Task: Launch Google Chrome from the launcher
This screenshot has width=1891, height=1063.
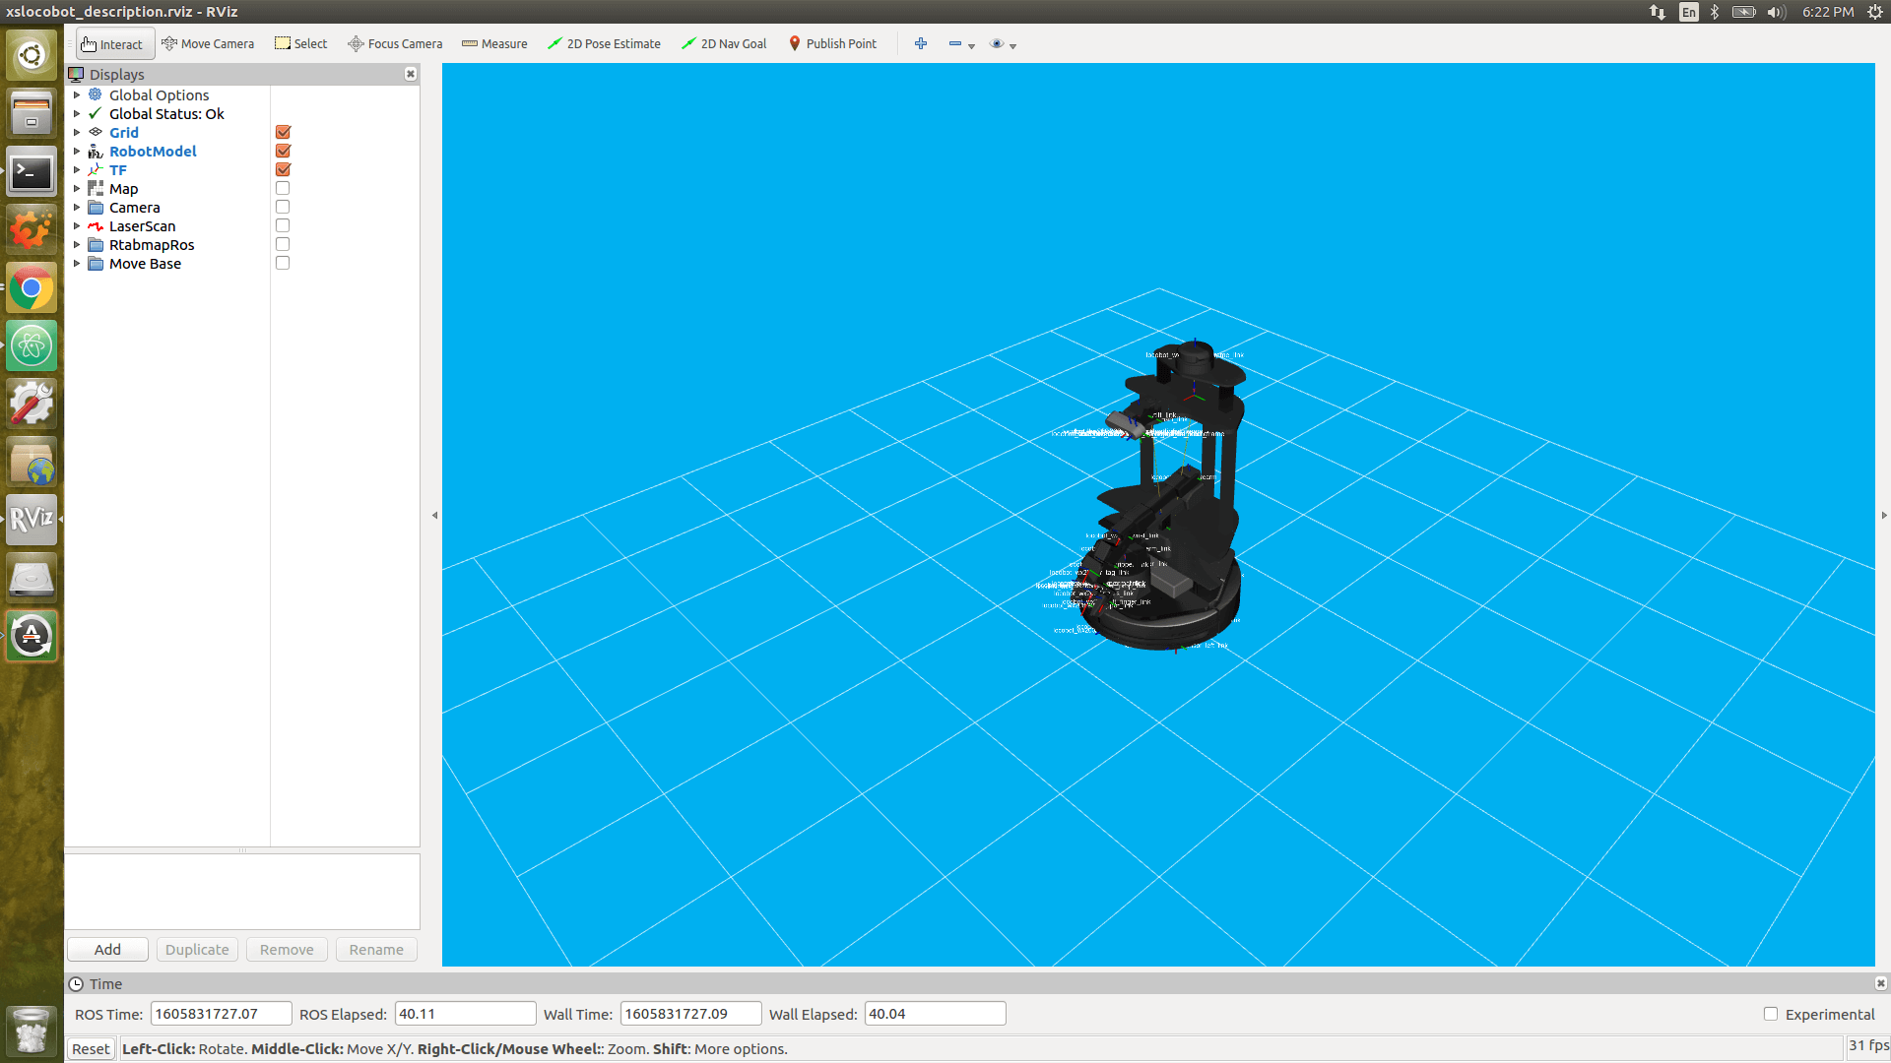Action: [x=32, y=288]
